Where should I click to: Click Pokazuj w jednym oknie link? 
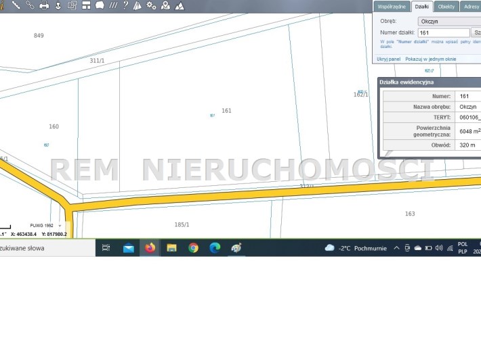tap(431, 59)
